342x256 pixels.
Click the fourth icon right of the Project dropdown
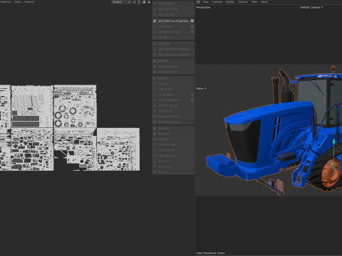click(x=149, y=2)
